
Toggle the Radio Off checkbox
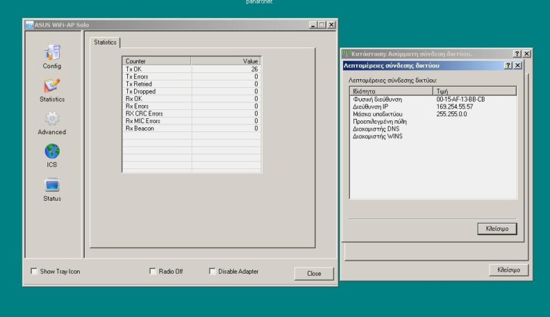[153, 271]
